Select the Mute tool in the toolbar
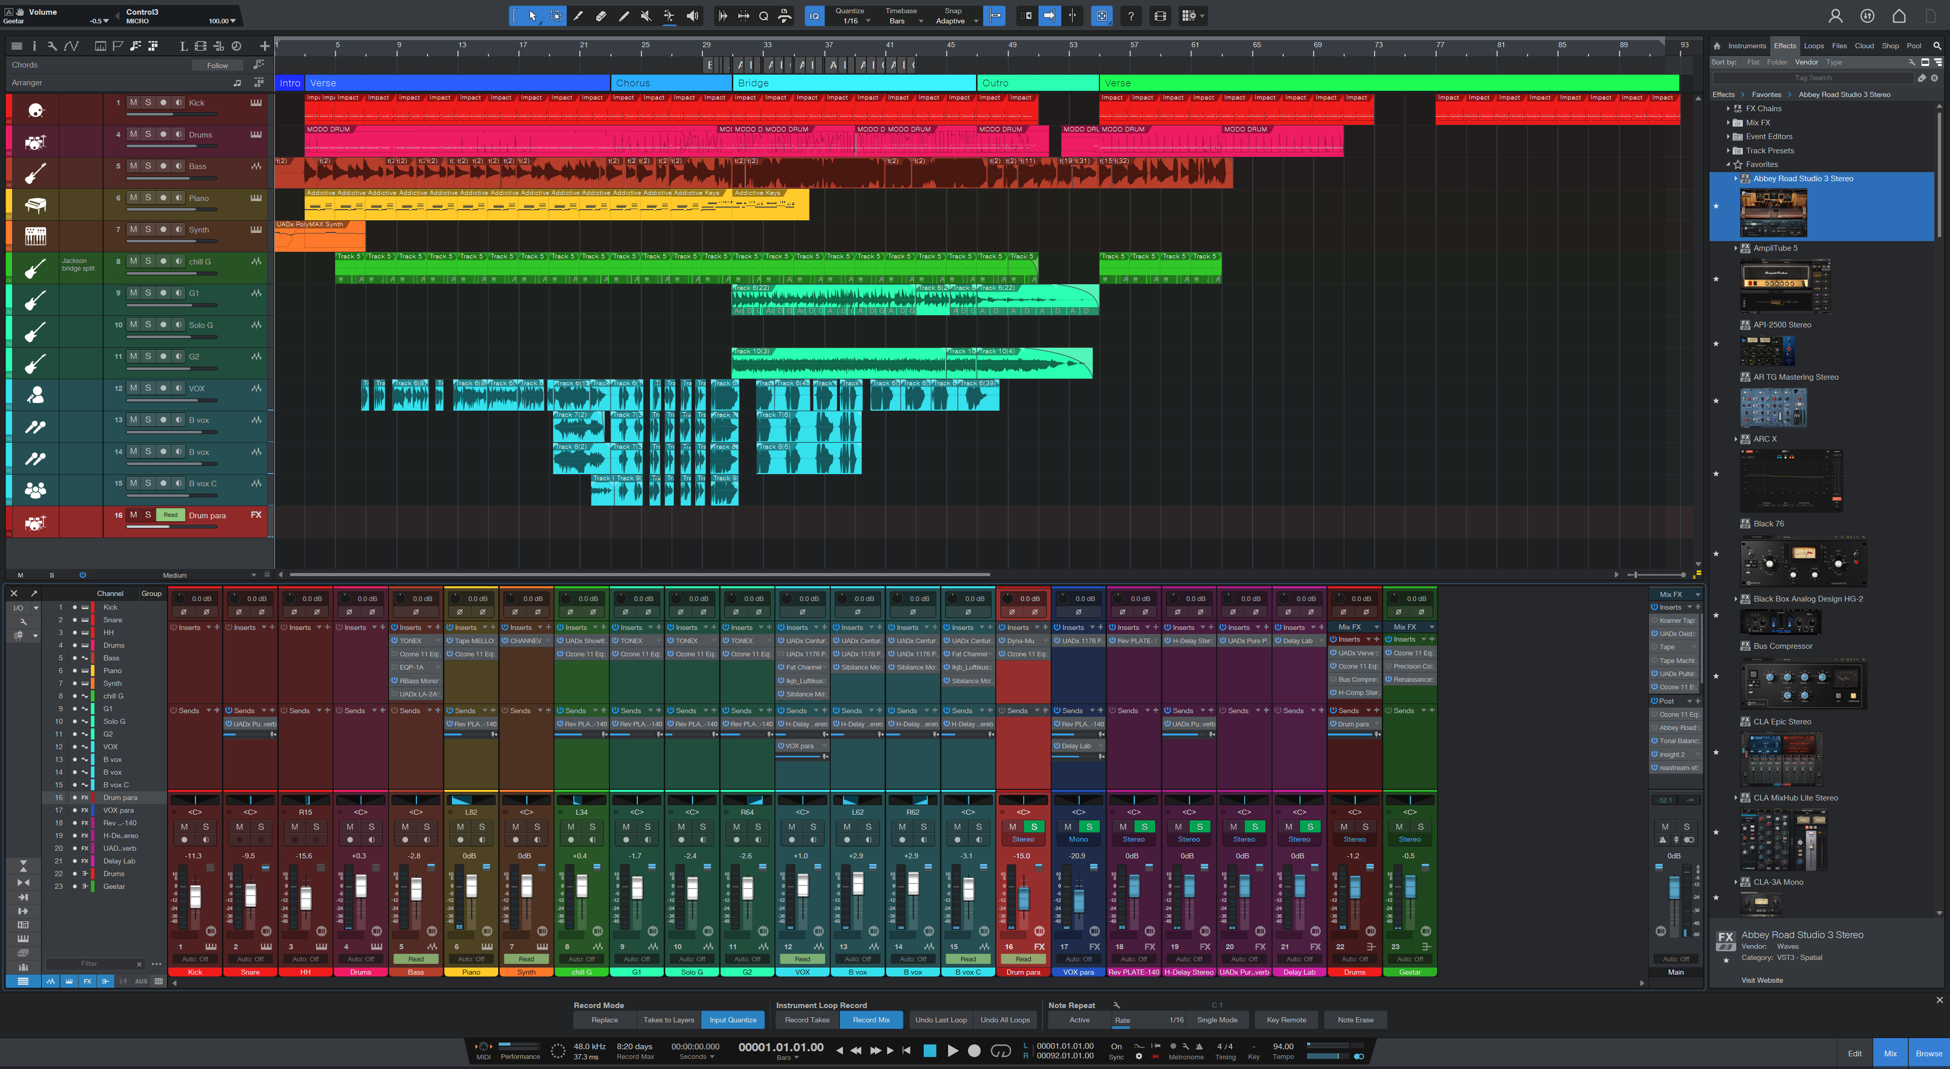This screenshot has height=1069, width=1950. tap(646, 16)
